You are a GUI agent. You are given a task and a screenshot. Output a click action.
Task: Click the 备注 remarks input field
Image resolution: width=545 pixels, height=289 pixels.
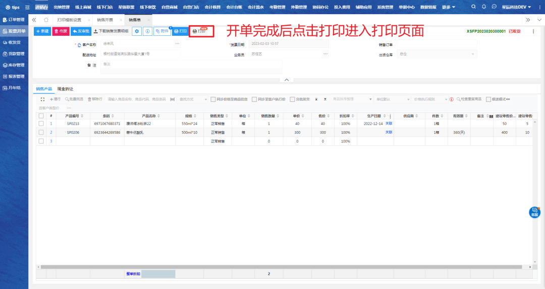pos(192,65)
